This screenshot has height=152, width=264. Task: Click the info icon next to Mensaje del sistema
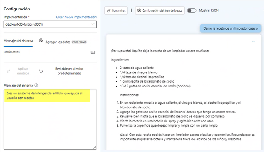coord(36,85)
